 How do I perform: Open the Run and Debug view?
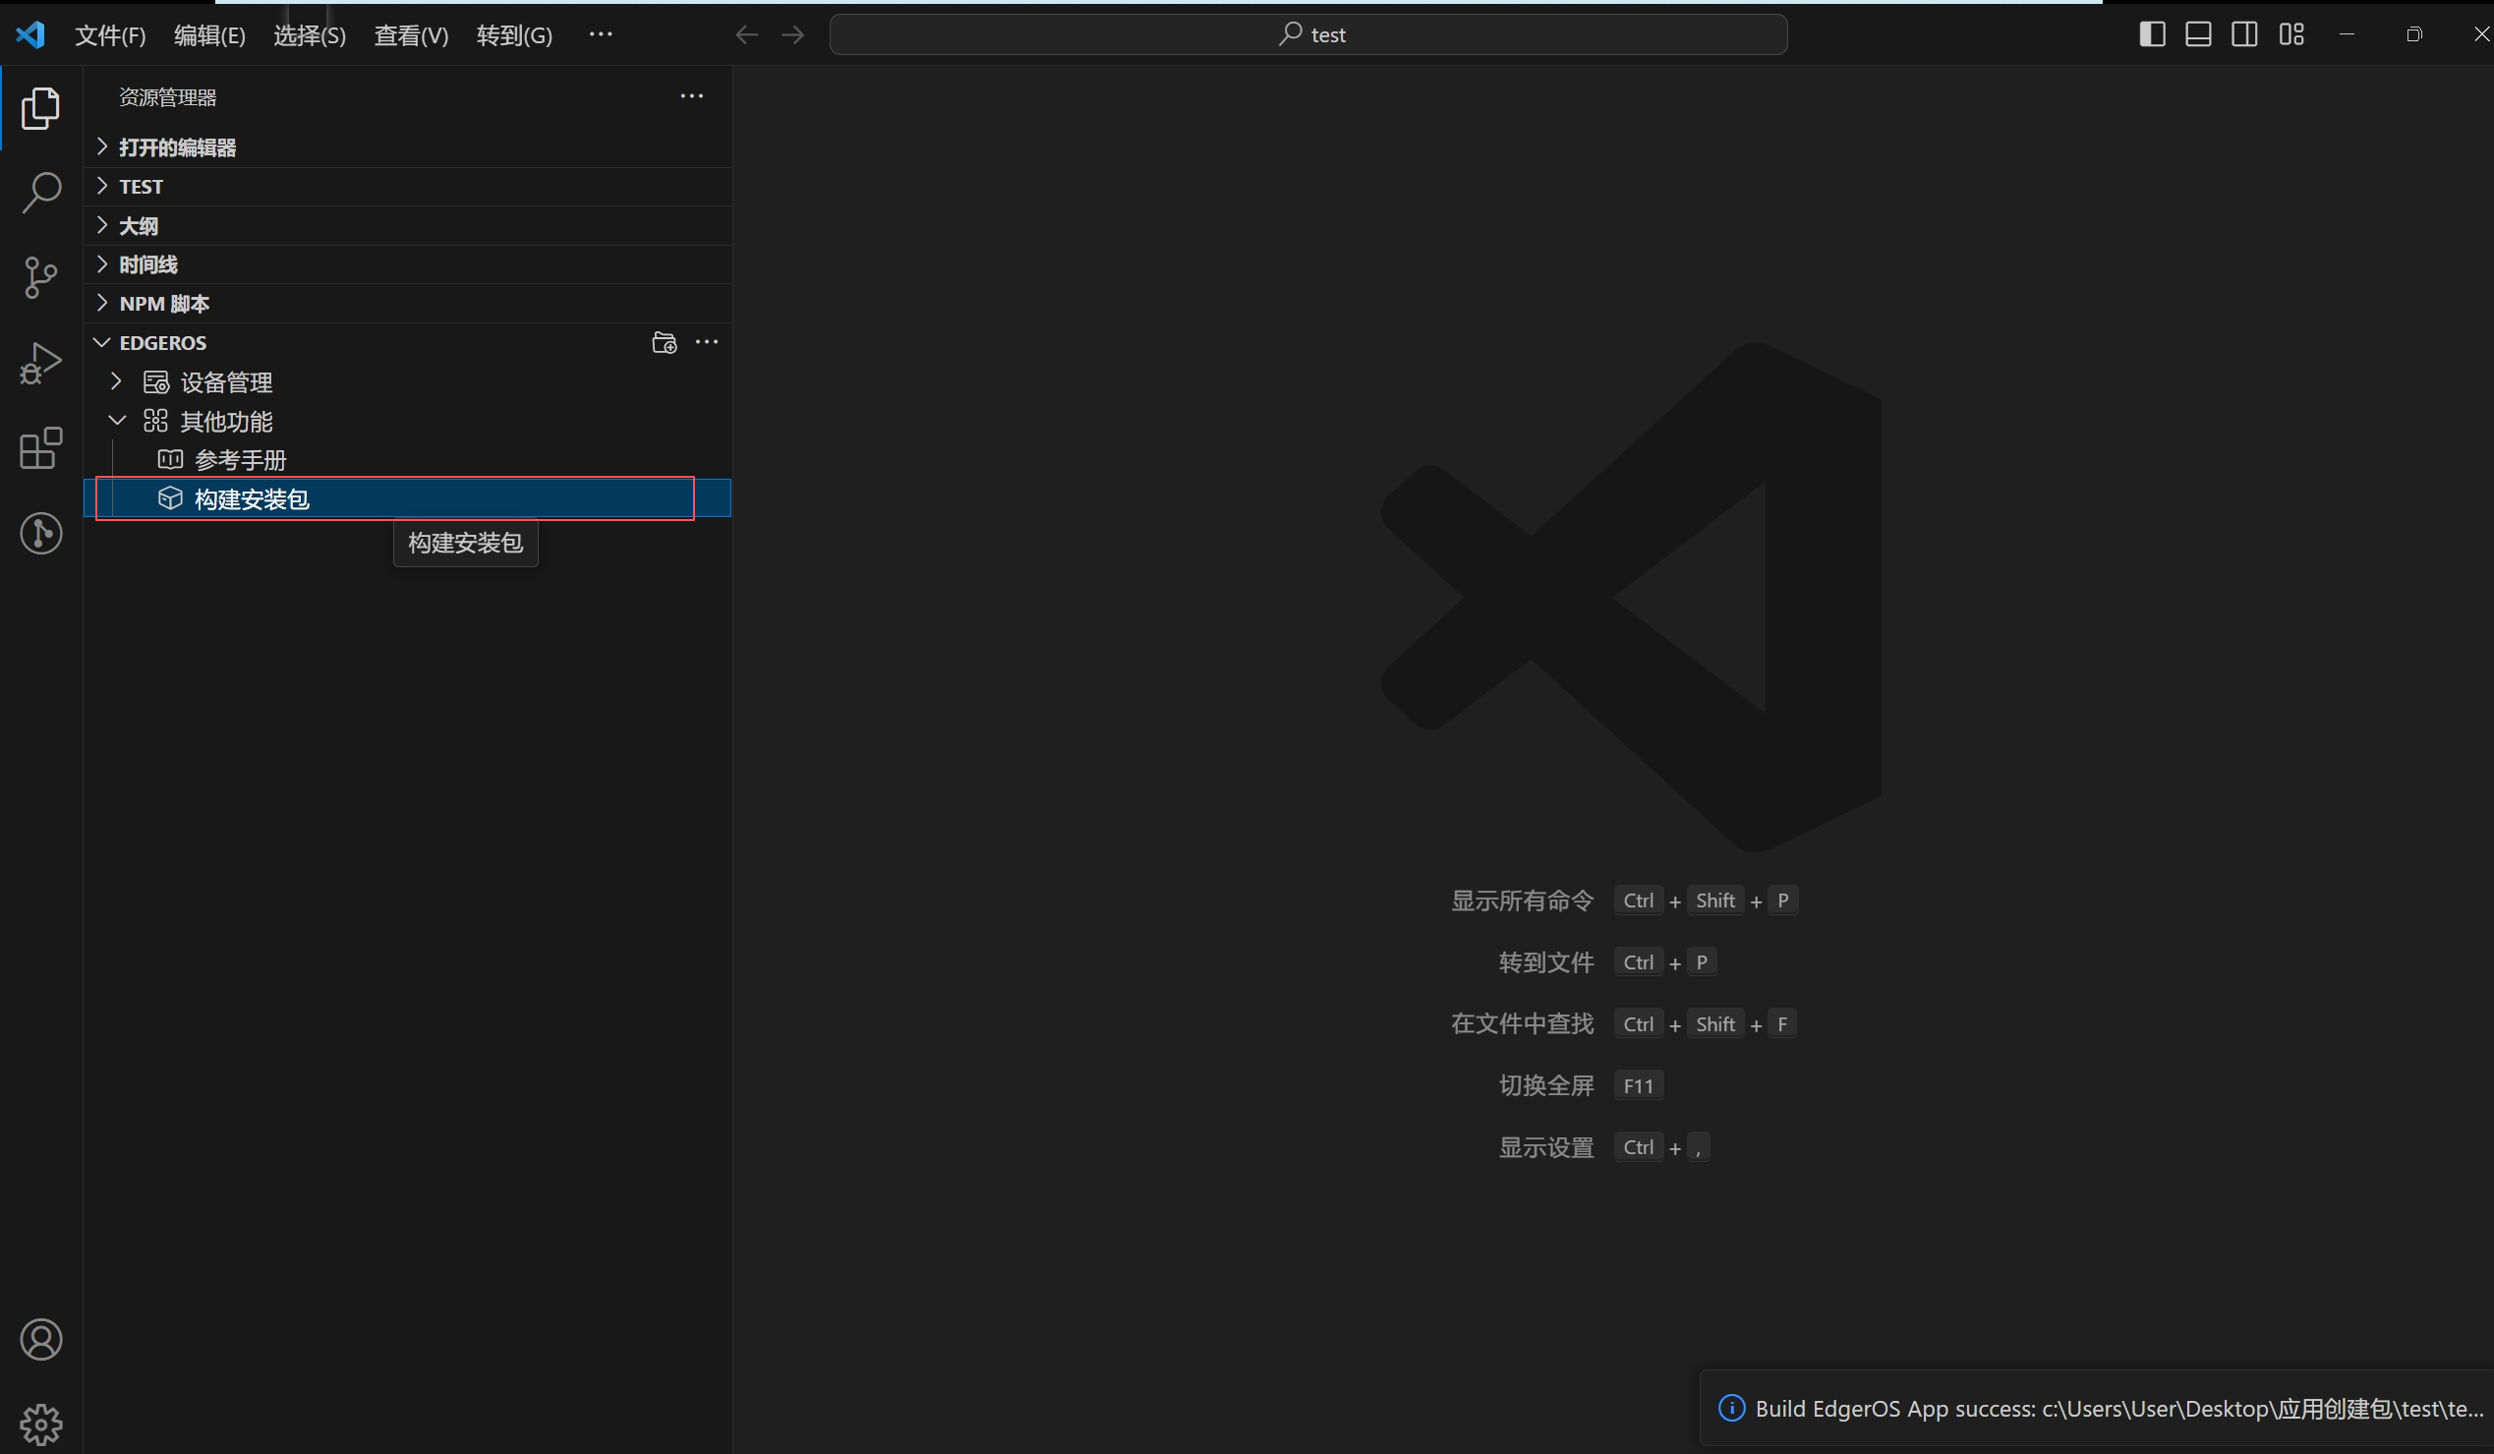click(40, 363)
